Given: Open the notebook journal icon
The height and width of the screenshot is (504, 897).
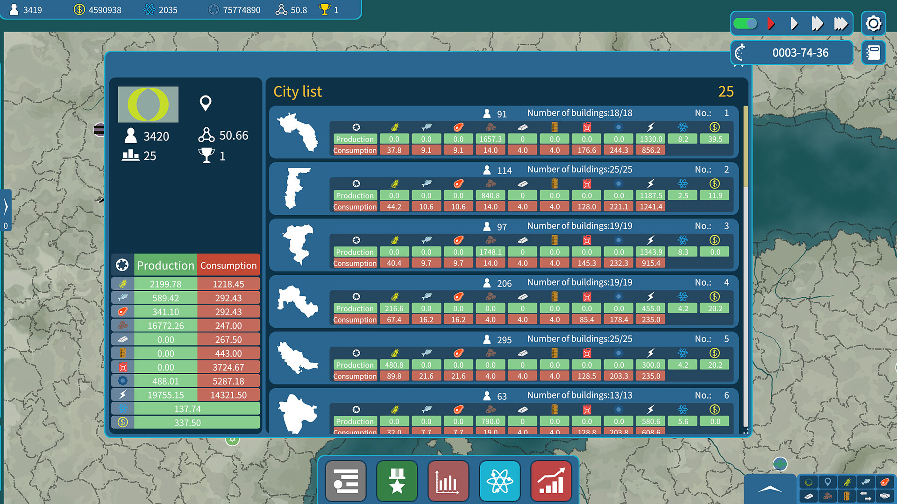Looking at the screenshot, I should pos(873,53).
